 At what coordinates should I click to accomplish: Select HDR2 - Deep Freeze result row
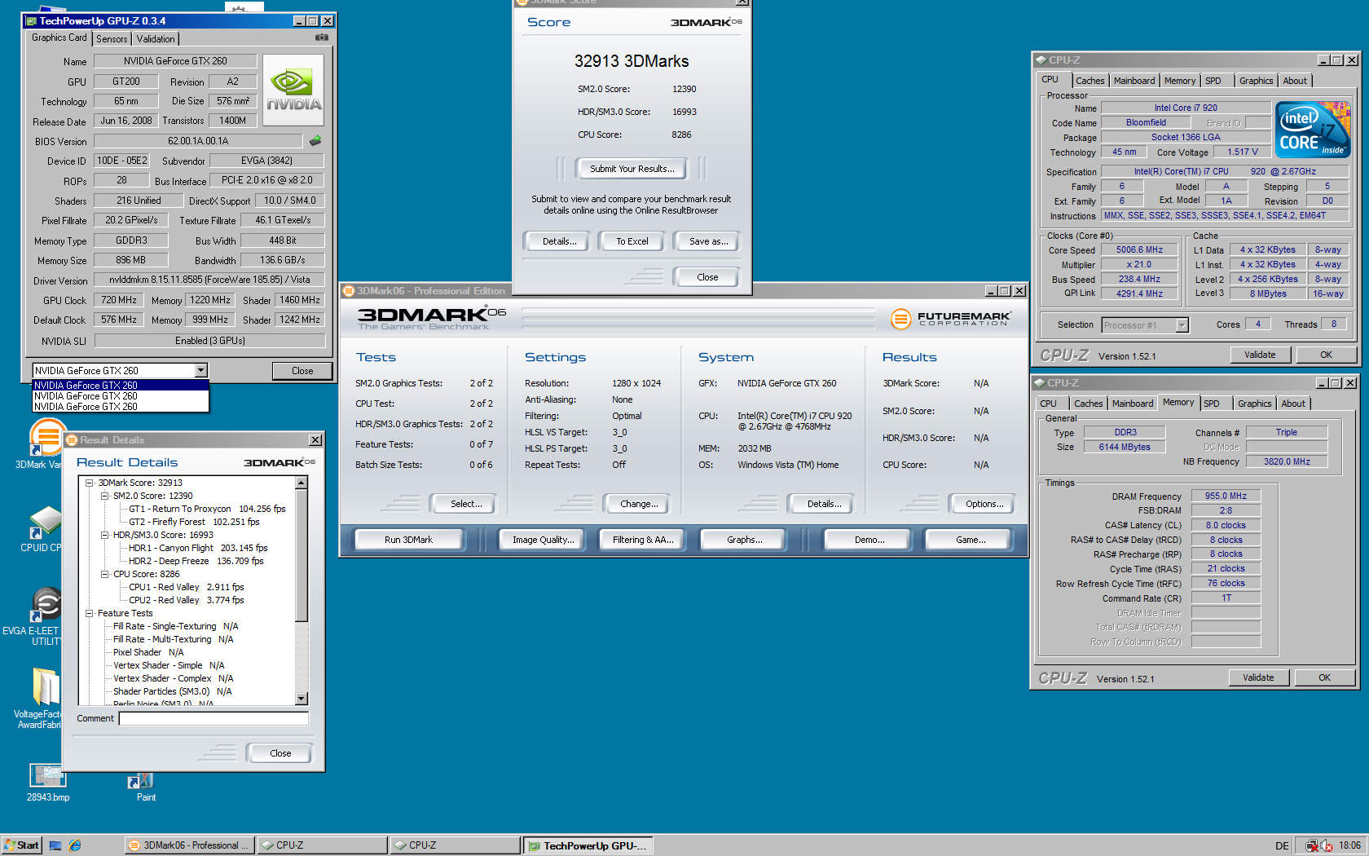tap(196, 561)
